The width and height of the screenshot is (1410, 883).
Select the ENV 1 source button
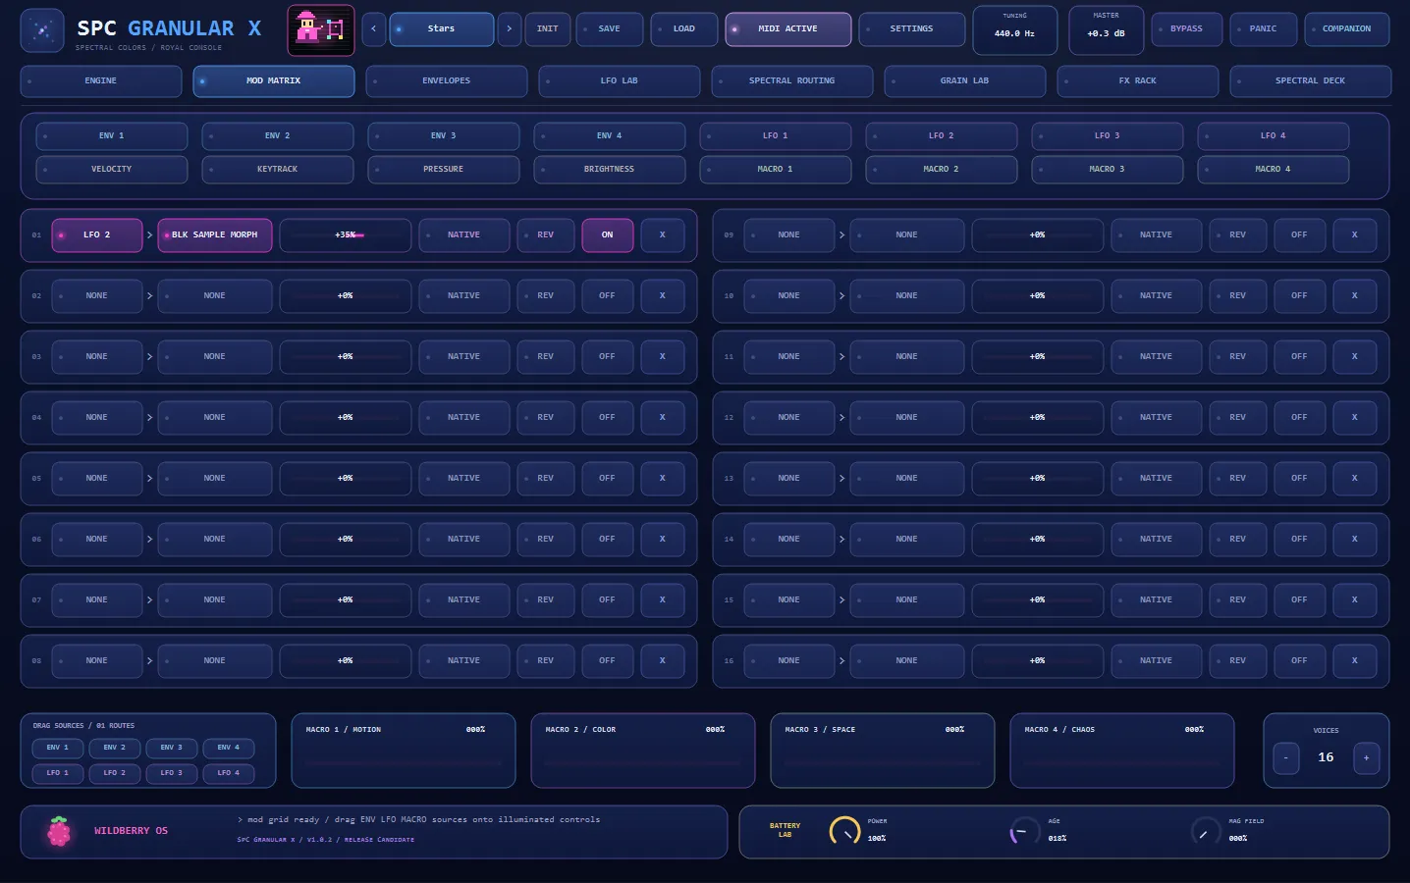[112, 136]
